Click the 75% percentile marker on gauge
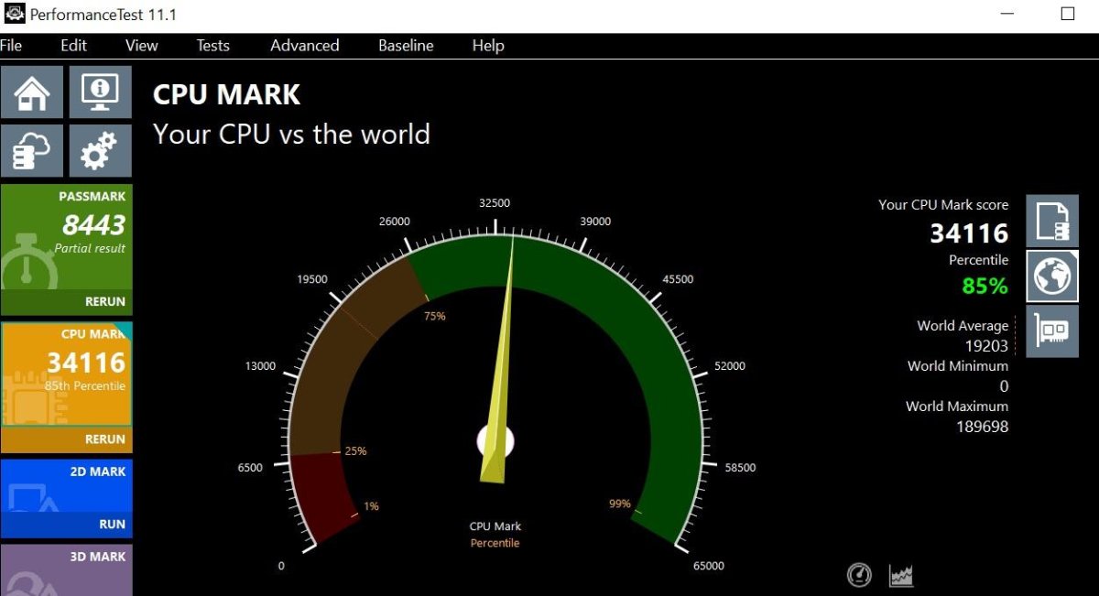The image size is (1099, 596). 434,317
